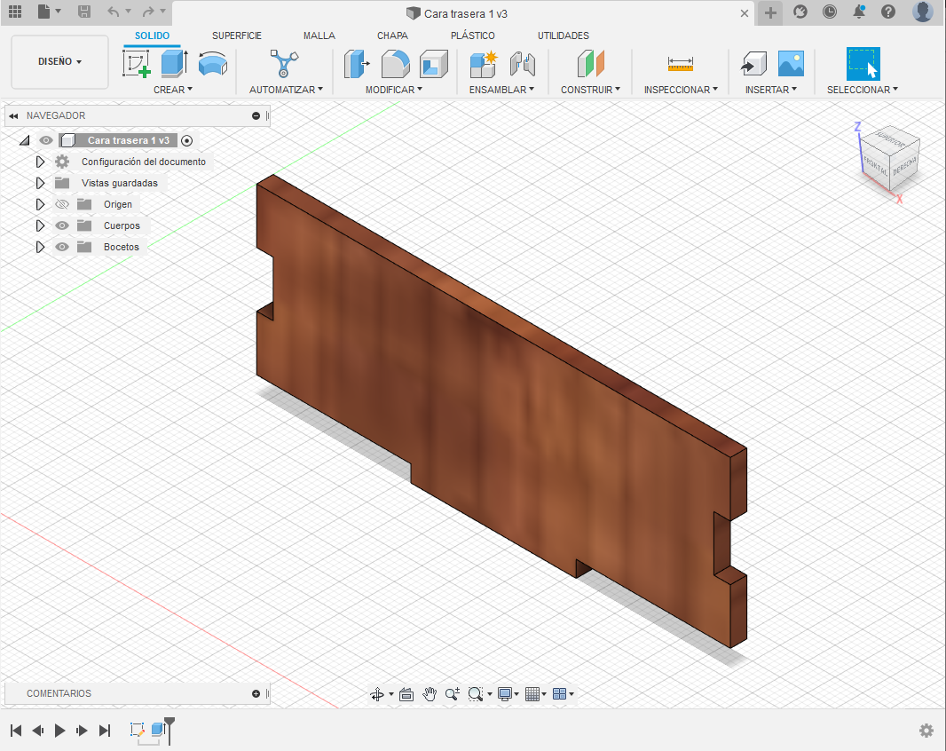This screenshot has width=946, height=751.
Task: Toggle visibility of the Origen folder
Action: (x=62, y=204)
